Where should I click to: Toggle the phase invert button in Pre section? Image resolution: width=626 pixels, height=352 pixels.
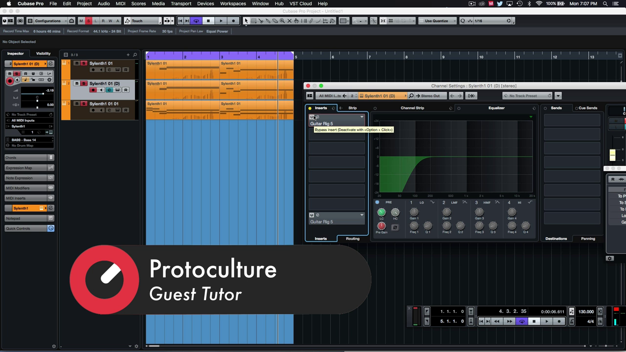(x=395, y=227)
